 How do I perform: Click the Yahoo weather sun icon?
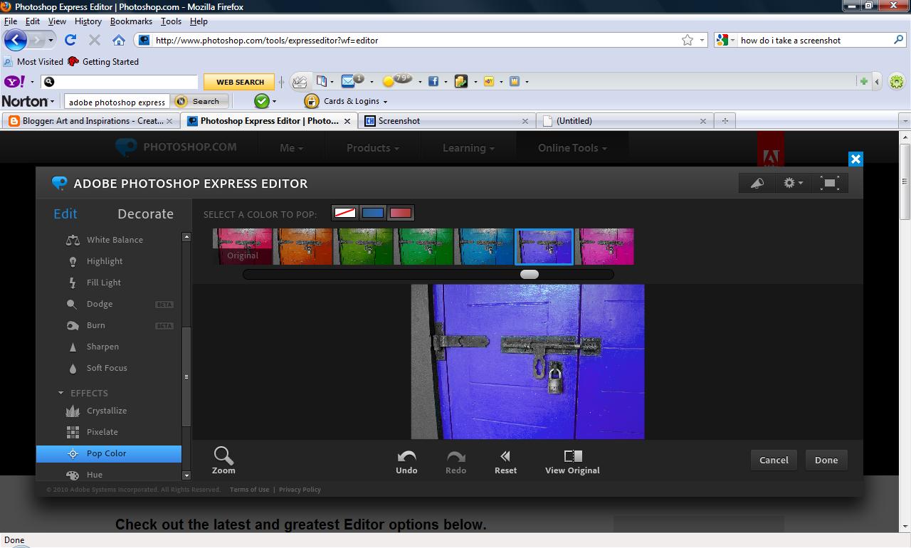pyautogui.click(x=389, y=81)
